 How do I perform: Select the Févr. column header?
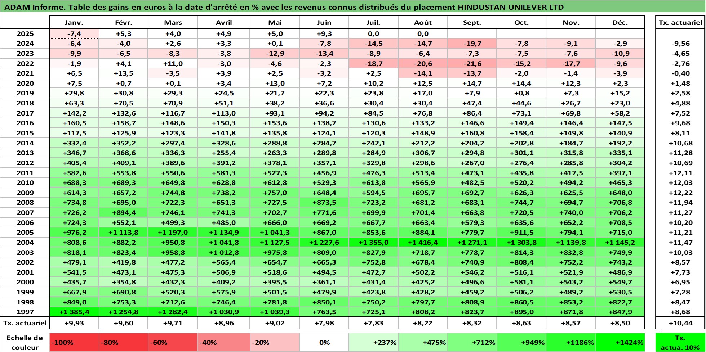coord(124,22)
